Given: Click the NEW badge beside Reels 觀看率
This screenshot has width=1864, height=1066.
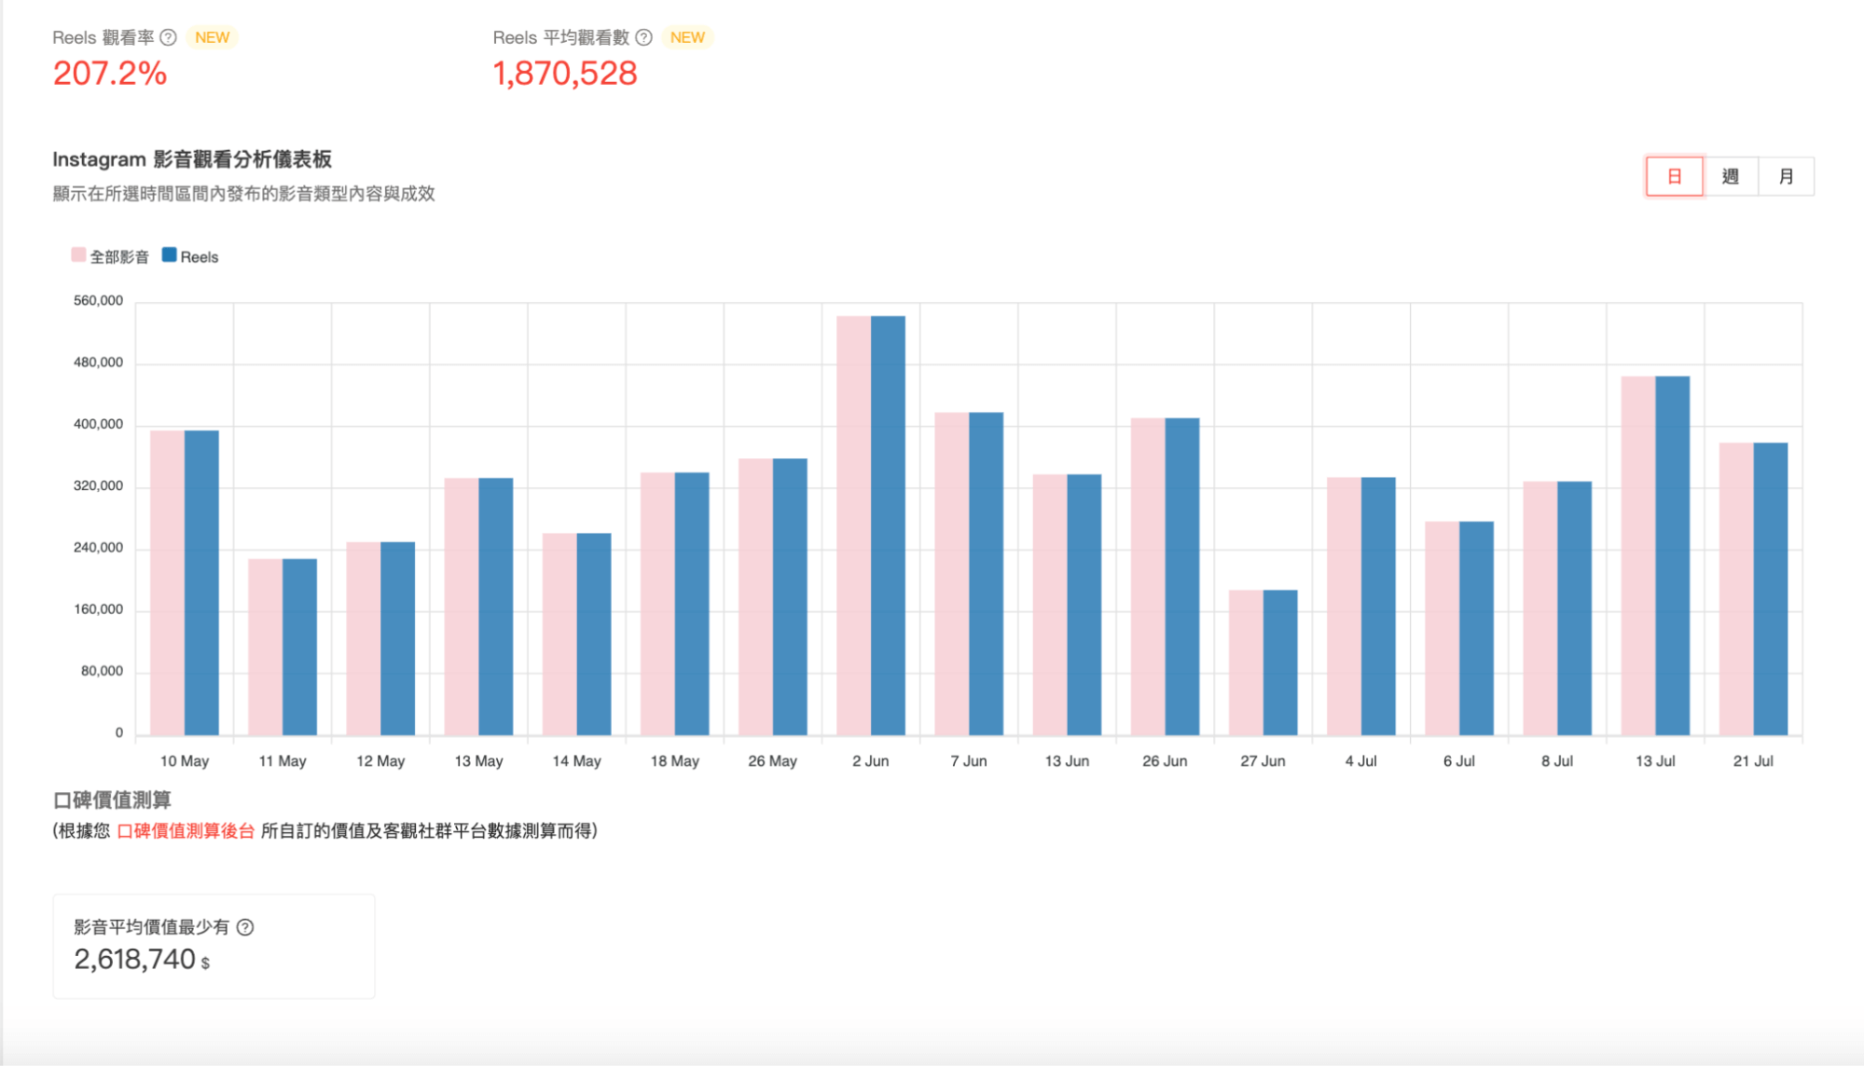Looking at the screenshot, I should click(x=213, y=37).
